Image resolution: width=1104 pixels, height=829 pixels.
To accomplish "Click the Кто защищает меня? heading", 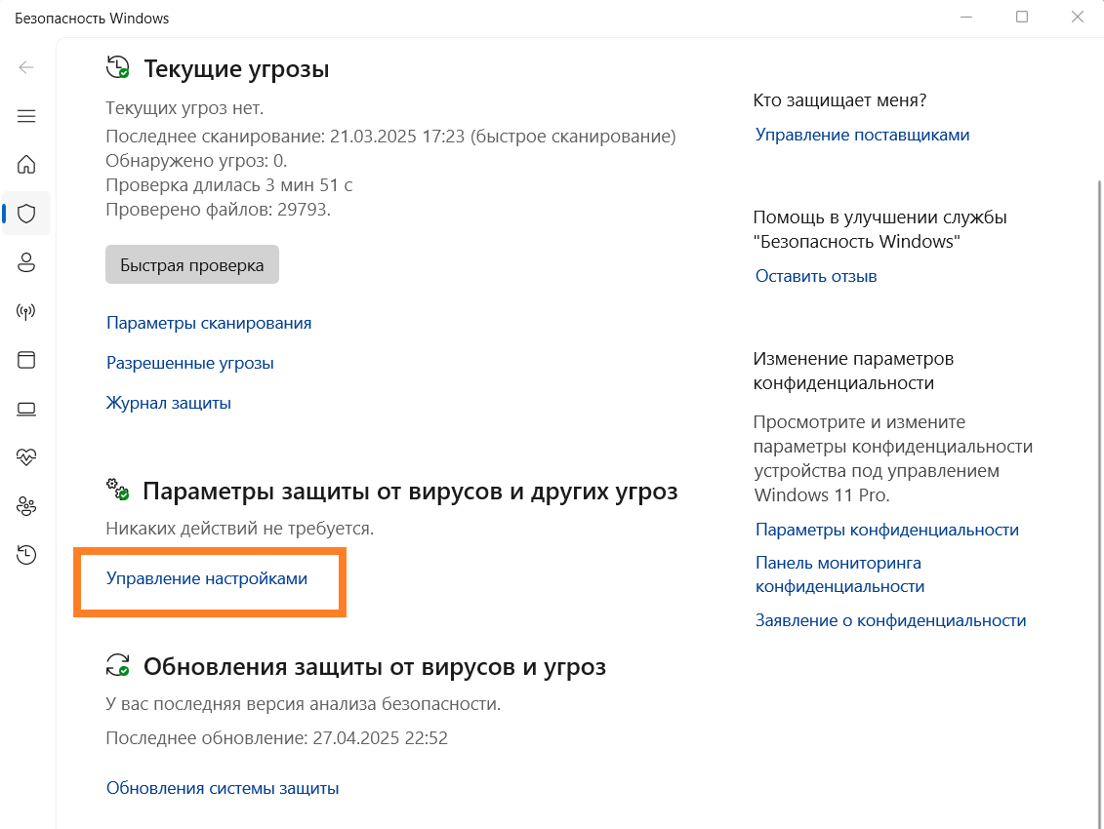I will pos(840,99).
